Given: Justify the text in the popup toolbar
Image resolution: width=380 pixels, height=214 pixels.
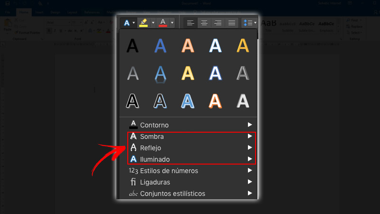Looking at the screenshot, I should (x=232, y=23).
